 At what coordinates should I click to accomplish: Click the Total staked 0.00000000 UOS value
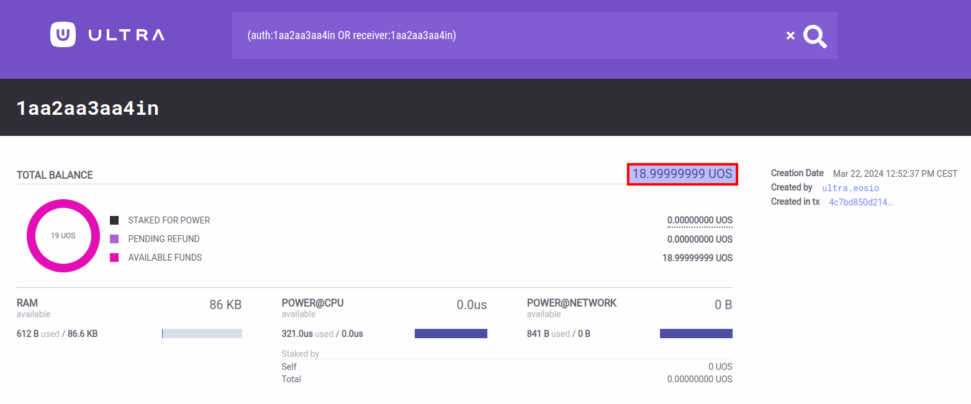click(700, 379)
